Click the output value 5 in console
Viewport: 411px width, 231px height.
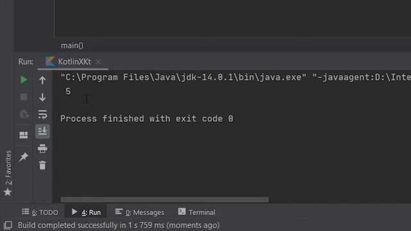point(68,91)
